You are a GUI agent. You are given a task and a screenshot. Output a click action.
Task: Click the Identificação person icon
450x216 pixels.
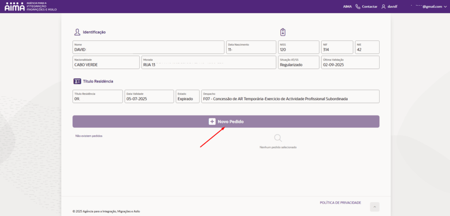77,32
